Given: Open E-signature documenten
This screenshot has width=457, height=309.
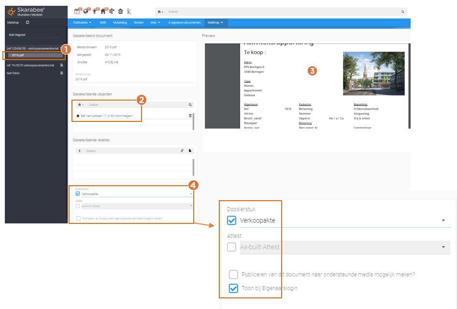Looking at the screenshot, I should pos(185,22).
